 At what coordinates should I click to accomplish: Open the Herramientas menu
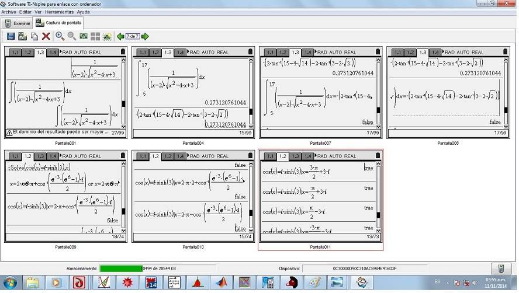pos(60,12)
